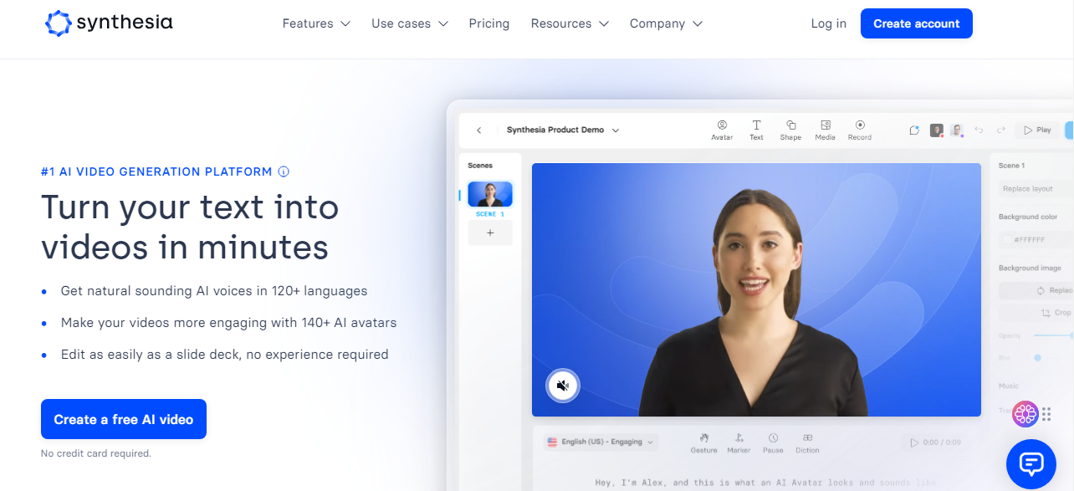This screenshot has height=491, width=1074.
Task: Click the "No credit card required." text
Action: tap(96, 453)
